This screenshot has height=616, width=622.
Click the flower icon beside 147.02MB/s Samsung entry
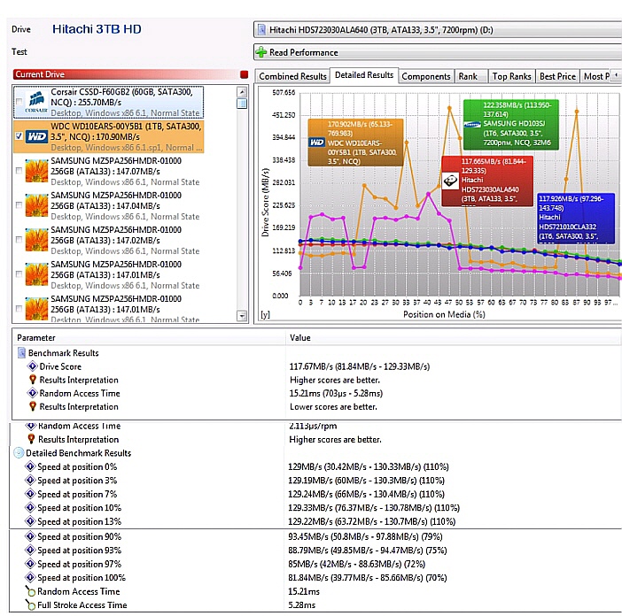pos(36,240)
